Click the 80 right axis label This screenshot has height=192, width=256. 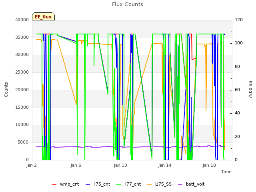237,67
